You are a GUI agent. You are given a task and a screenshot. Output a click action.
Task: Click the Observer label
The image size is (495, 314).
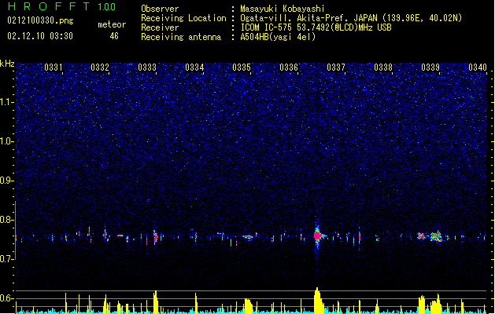click(160, 9)
